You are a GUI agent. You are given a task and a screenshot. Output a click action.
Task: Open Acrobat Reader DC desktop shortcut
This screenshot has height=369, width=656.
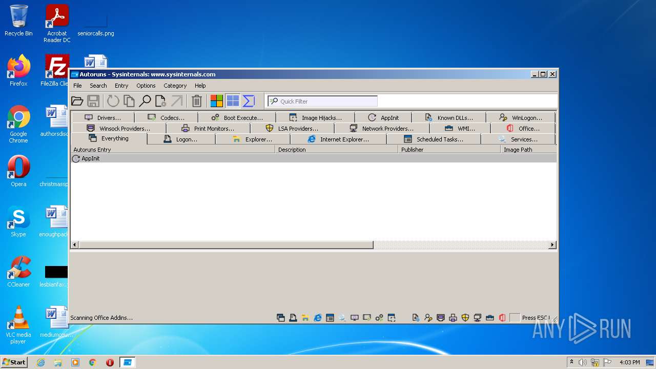57,24
